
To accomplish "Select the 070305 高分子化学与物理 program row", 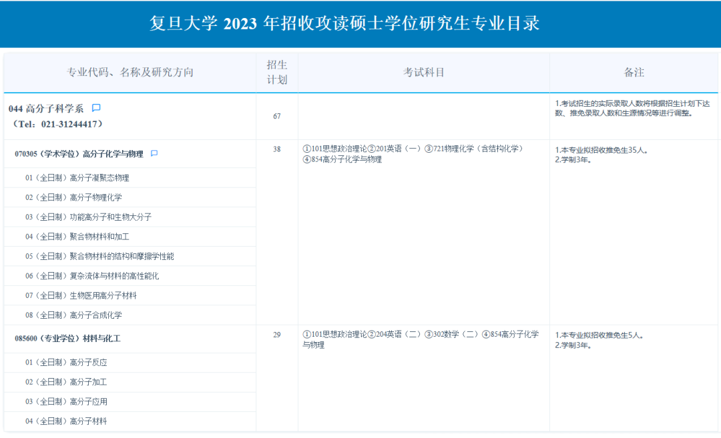I will point(79,154).
